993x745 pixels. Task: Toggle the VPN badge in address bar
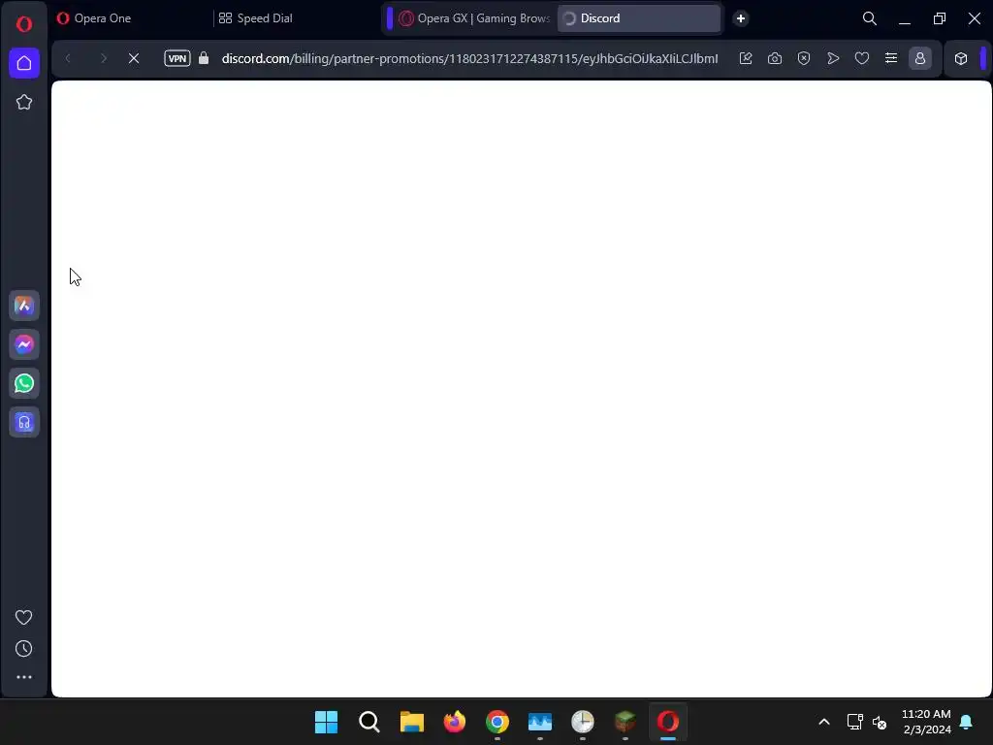[x=177, y=58]
